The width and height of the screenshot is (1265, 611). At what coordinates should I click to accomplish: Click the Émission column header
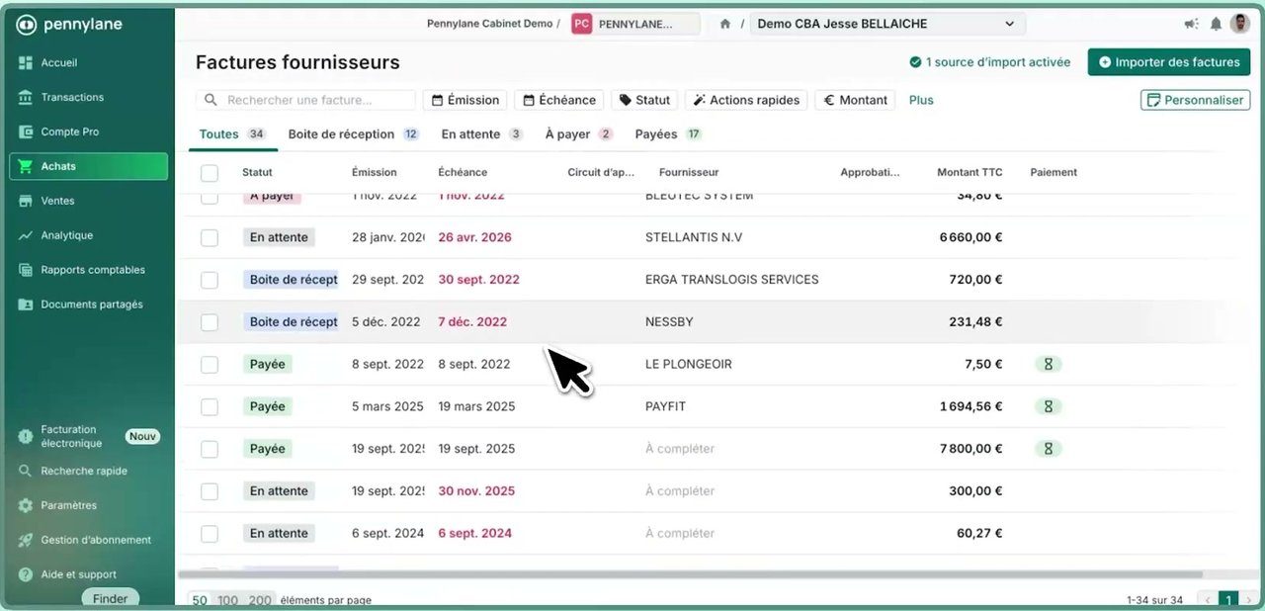[x=375, y=172]
